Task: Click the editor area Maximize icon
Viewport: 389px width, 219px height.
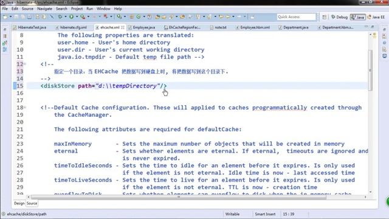Action: pos(373,26)
